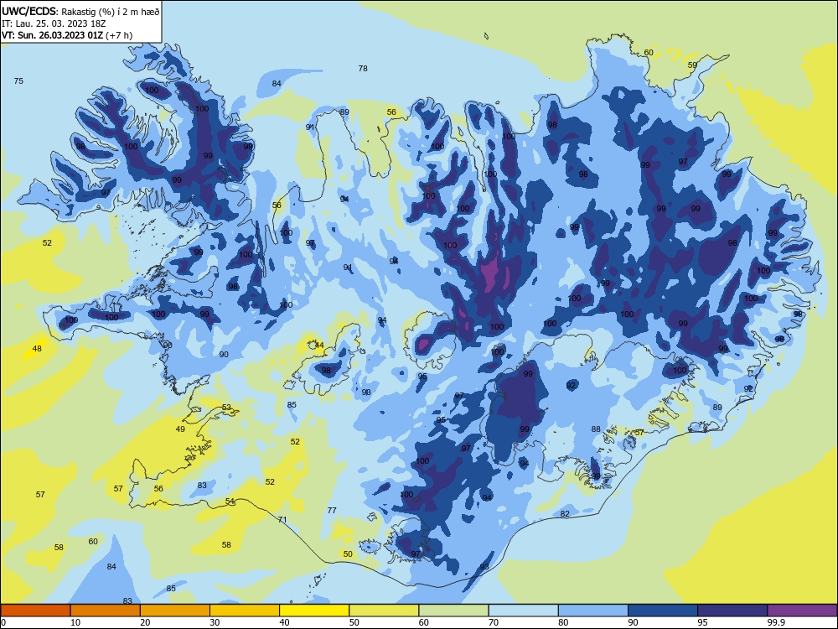Click the map humidity value '59'
This screenshot has width=838, height=629.
point(692,65)
